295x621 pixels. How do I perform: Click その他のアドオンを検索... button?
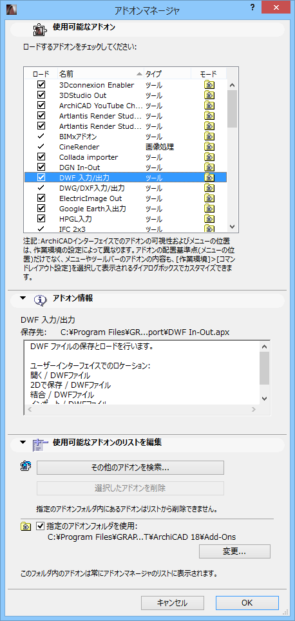pos(130,468)
